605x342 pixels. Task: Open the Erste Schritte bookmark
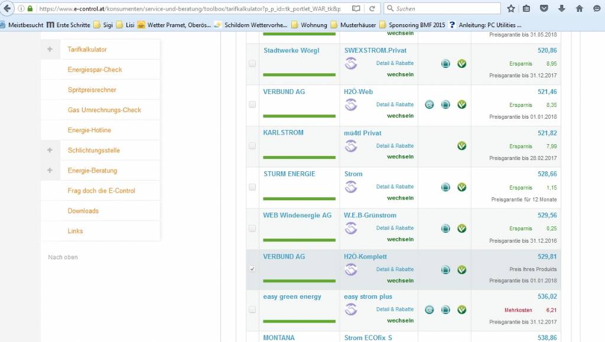[69, 25]
